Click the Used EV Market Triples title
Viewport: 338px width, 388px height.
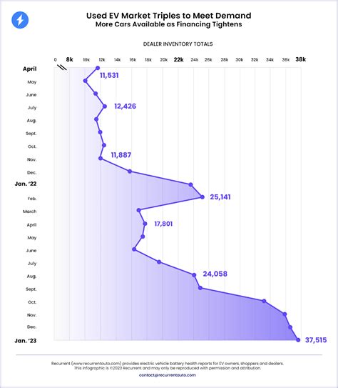168,16
